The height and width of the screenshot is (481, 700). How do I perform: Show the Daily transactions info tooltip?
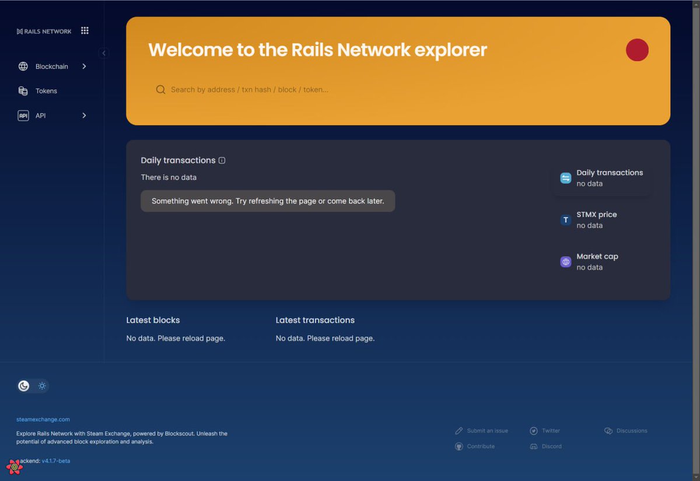222,160
